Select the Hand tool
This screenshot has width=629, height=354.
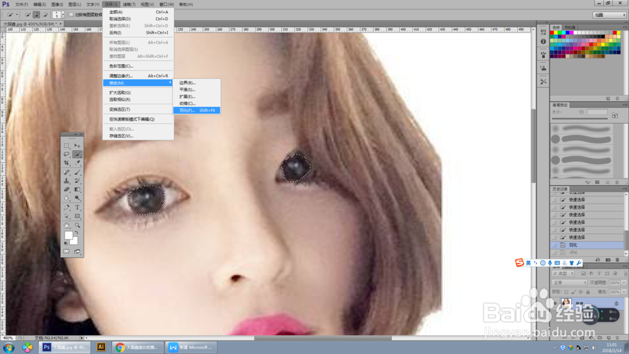click(67, 225)
